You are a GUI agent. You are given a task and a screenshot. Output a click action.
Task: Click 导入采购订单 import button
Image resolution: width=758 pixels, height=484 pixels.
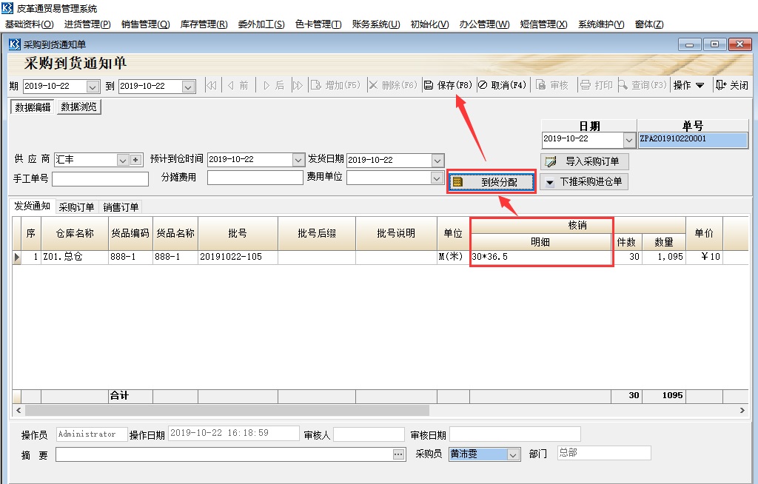[585, 161]
